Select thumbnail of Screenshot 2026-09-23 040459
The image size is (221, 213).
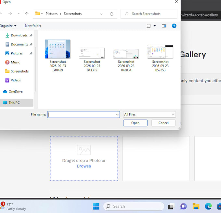[x=58, y=49]
